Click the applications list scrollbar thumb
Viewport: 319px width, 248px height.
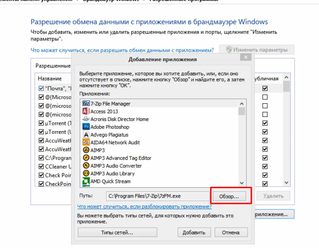(x=242, y=111)
